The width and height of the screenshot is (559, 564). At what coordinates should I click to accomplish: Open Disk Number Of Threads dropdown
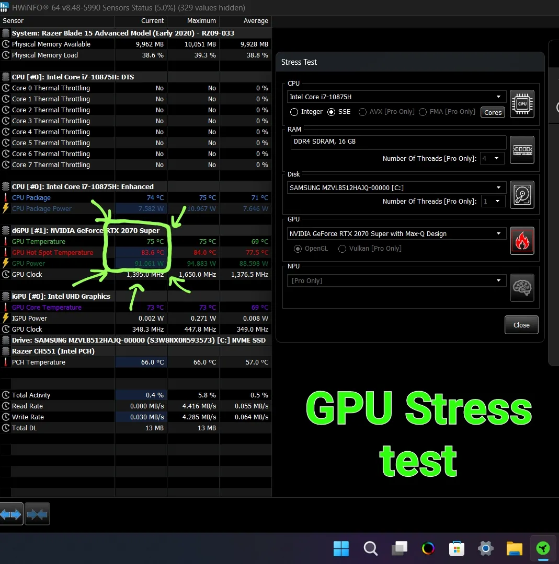point(493,202)
